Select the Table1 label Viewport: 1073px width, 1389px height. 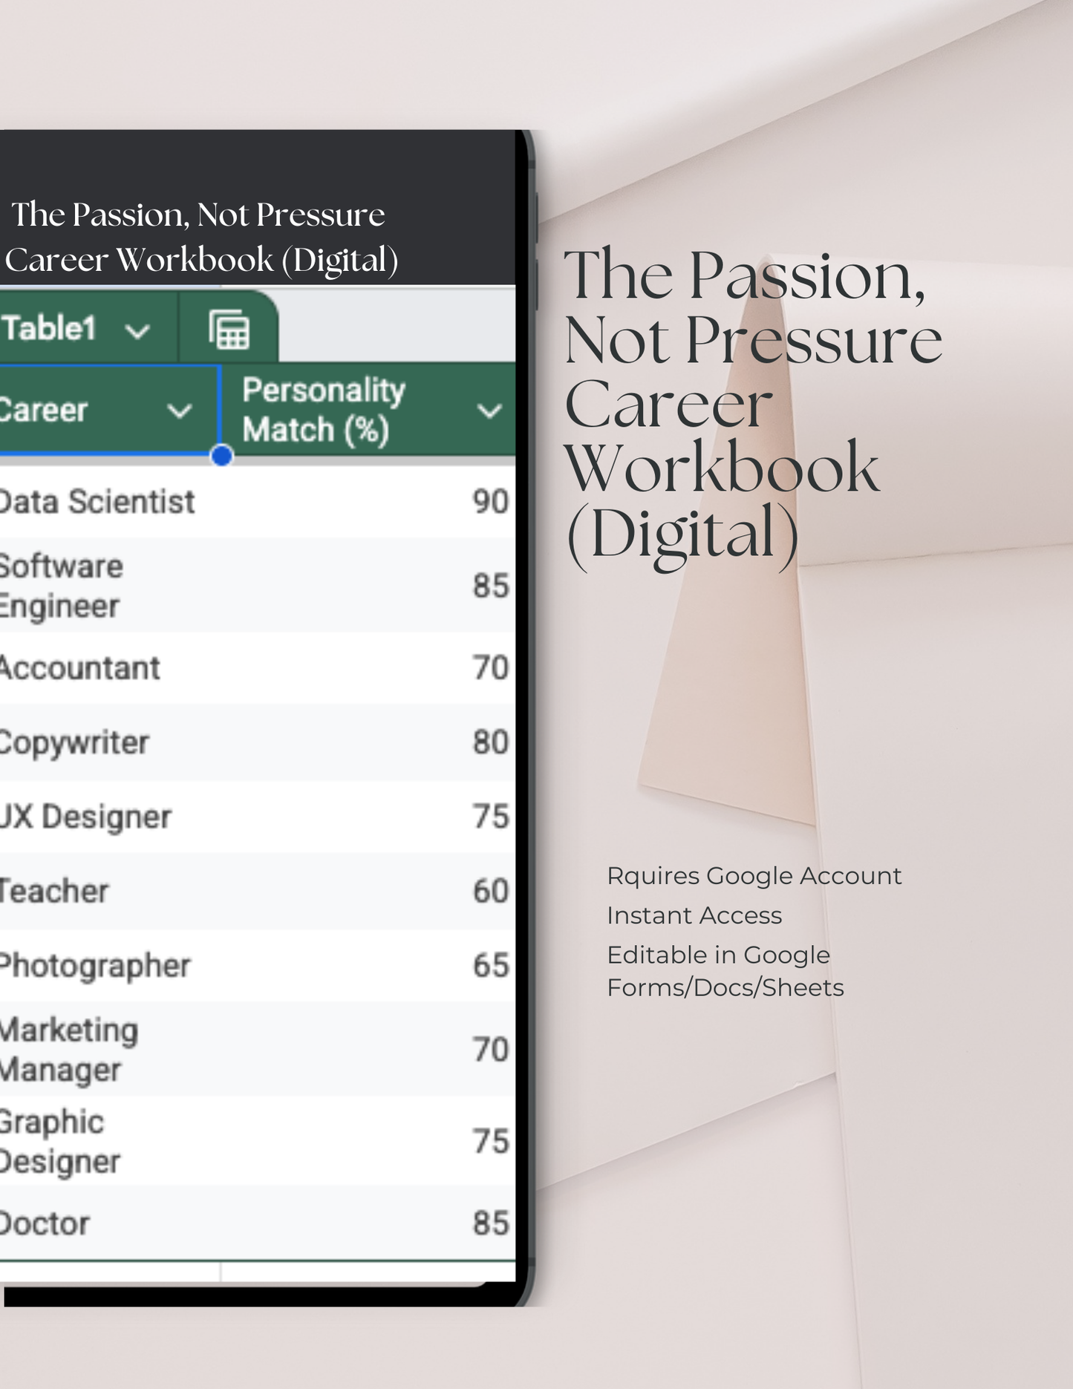(49, 328)
